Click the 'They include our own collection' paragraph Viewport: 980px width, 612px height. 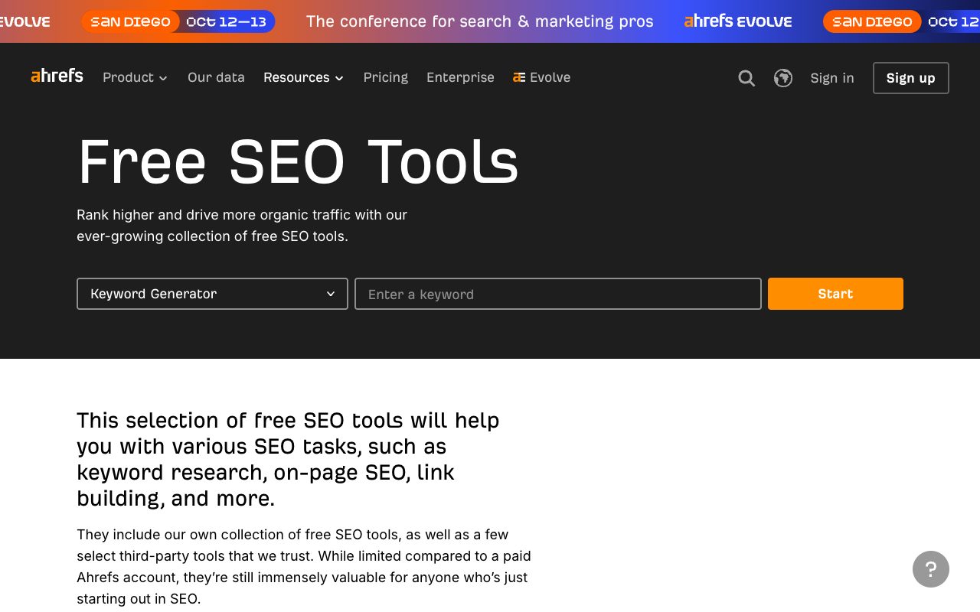[304, 566]
